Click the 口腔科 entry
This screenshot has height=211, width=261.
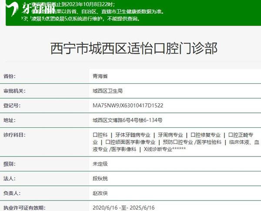click(x=100, y=135)
